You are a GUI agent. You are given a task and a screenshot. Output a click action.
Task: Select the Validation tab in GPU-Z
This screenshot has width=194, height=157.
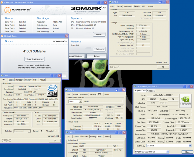click(151, 91)
